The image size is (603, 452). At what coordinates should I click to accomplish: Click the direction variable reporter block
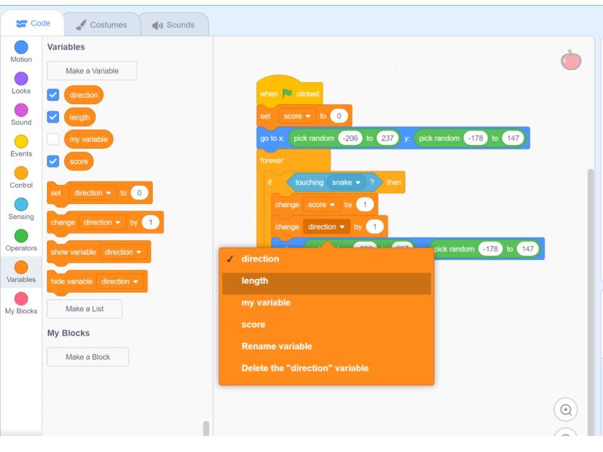click(84, 95)
